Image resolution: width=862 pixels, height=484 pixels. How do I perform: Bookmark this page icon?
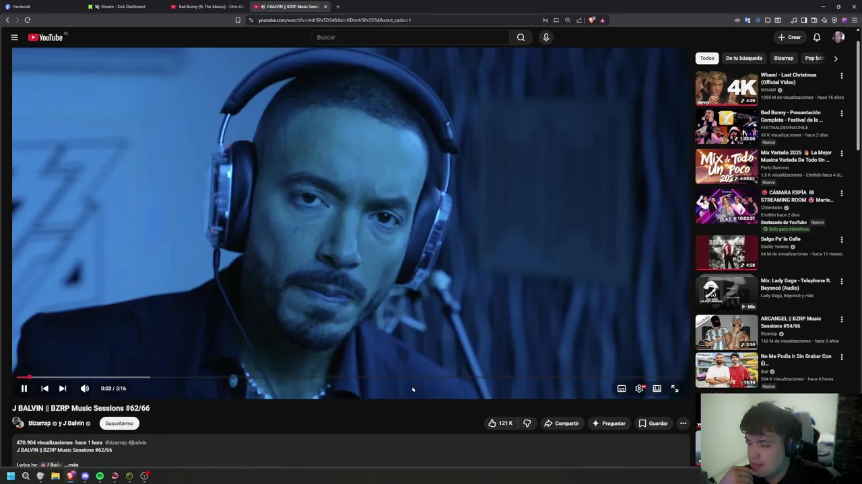coord(238,20)
